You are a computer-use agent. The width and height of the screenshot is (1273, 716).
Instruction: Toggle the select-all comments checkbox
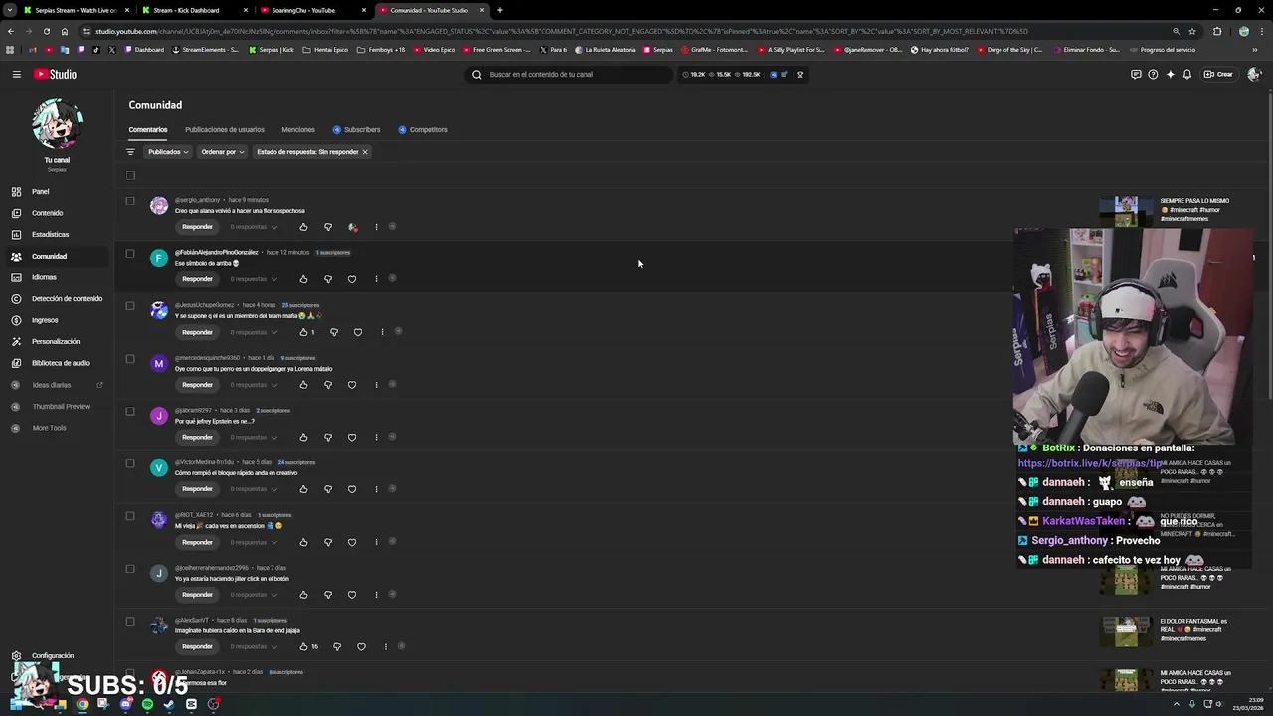(130, 175)
